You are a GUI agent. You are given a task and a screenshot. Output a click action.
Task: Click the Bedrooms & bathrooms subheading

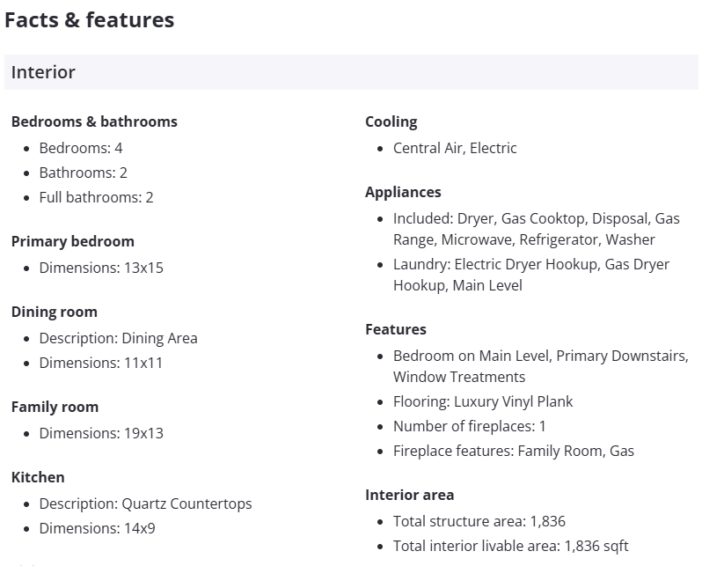[x=94, y=121]
